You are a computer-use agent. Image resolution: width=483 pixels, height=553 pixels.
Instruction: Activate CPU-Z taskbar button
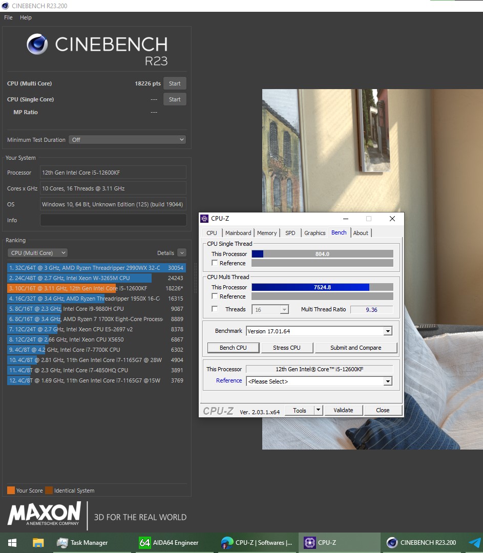[x=340, y=542]
